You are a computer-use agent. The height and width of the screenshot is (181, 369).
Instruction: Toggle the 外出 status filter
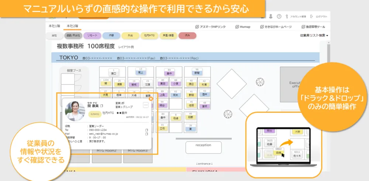coord(130,35)
